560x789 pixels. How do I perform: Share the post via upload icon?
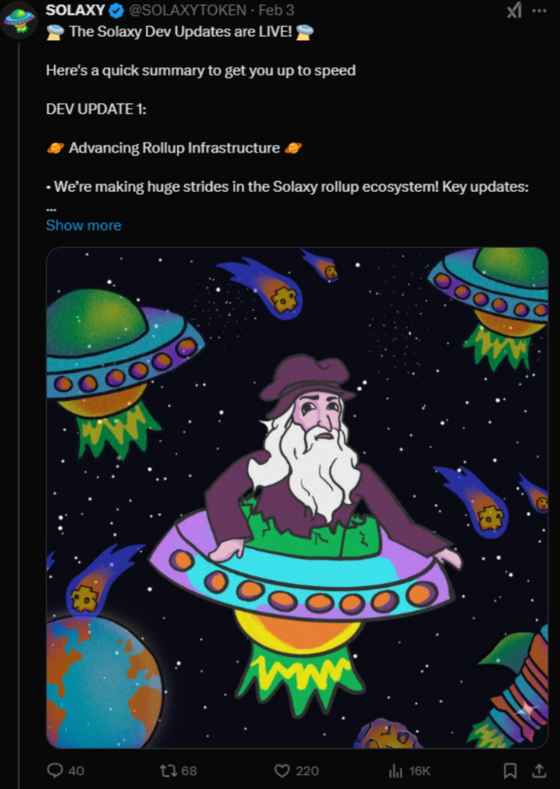(x=538, y=770)
